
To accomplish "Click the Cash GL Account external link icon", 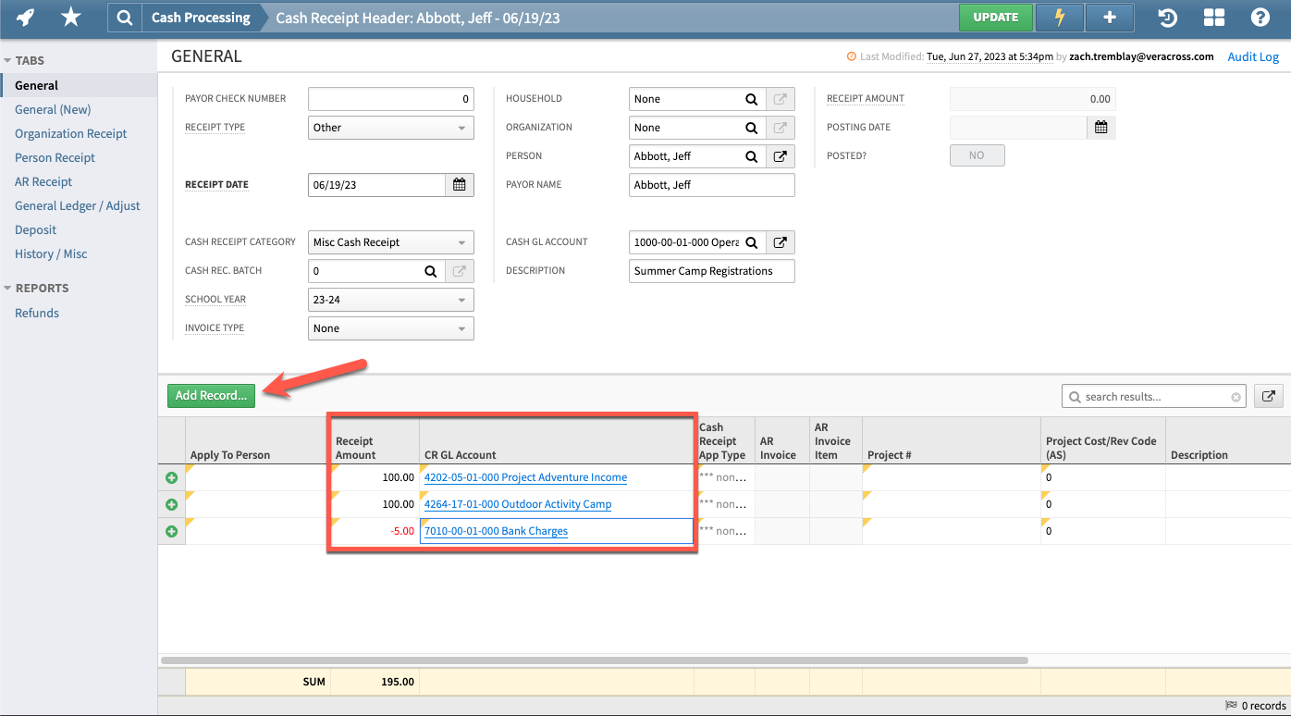I will tap(780, 241).
